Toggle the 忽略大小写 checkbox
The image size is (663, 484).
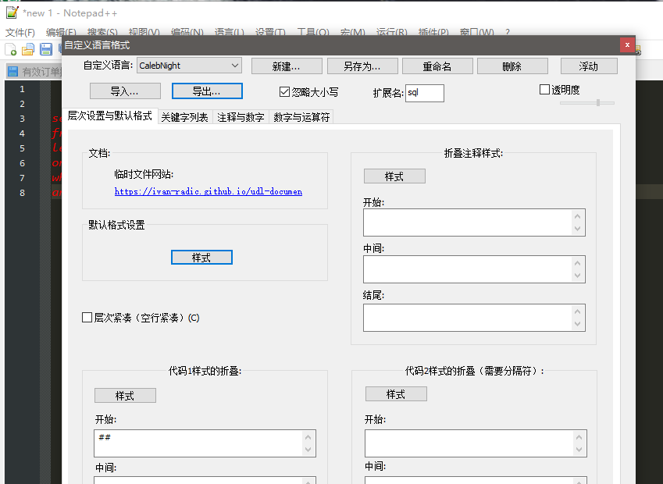284,92
